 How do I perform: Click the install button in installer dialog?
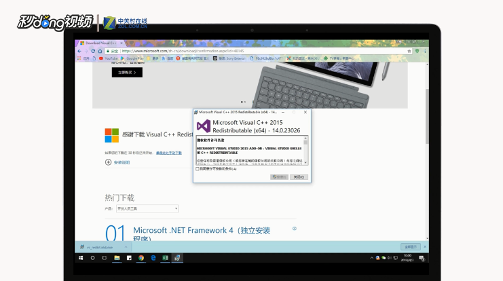click(x=279, y=177)
